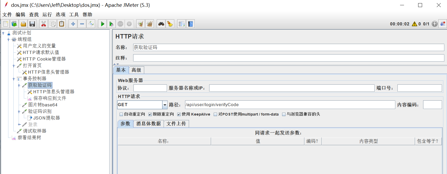Click the New test plan icon
The width and height of the screenshot is (447, 174).
pyautogui.click(x=6, y=24)
